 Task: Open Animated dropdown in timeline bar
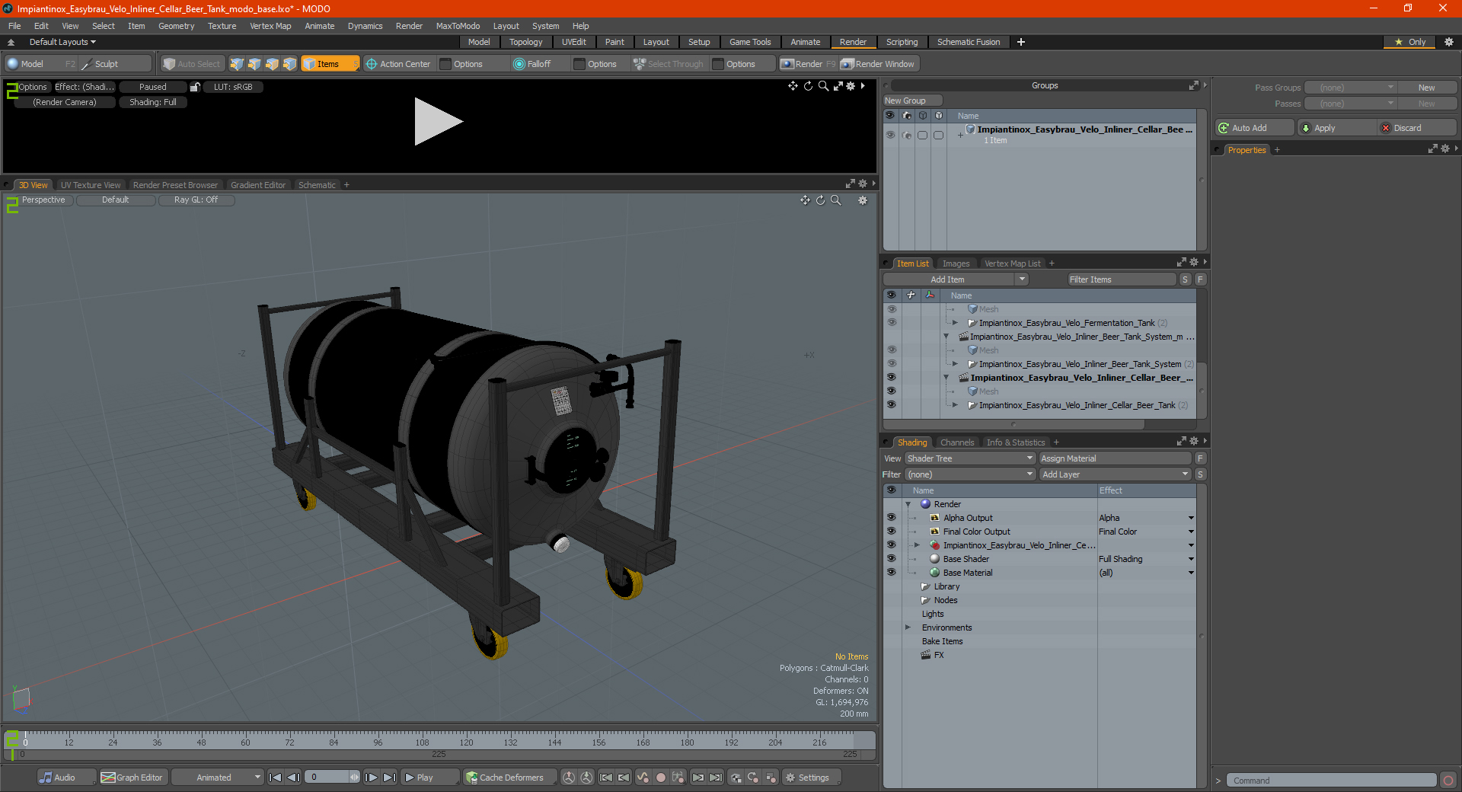point(218,778)
